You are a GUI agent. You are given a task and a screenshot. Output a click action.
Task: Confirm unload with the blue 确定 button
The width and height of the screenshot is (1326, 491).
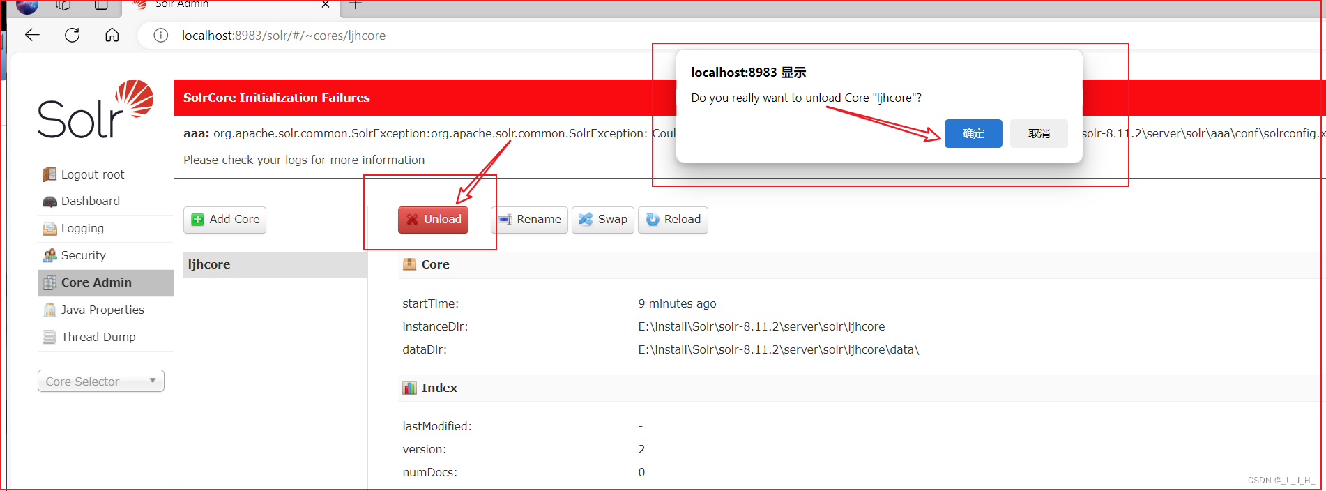click(973, 134)
